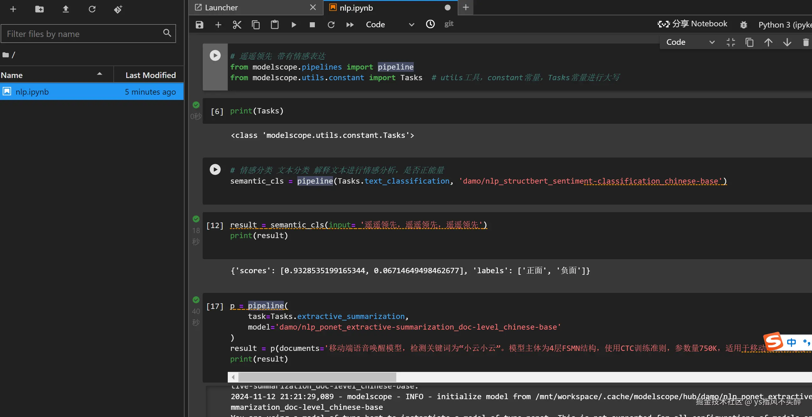The width and height of the screenshot is (812, 417).
Task: Cut the selected cell with the scissors icon
Action: click(237, 24)
